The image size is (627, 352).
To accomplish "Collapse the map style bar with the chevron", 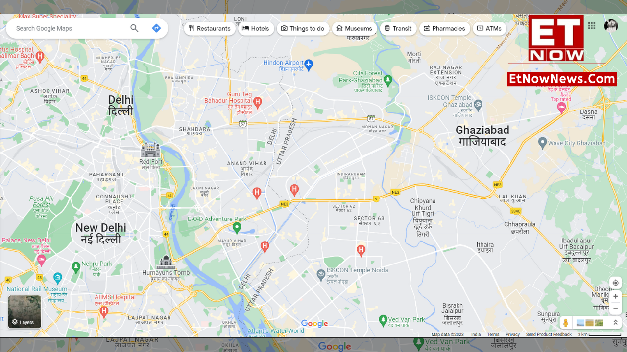I will click(616, 323).
